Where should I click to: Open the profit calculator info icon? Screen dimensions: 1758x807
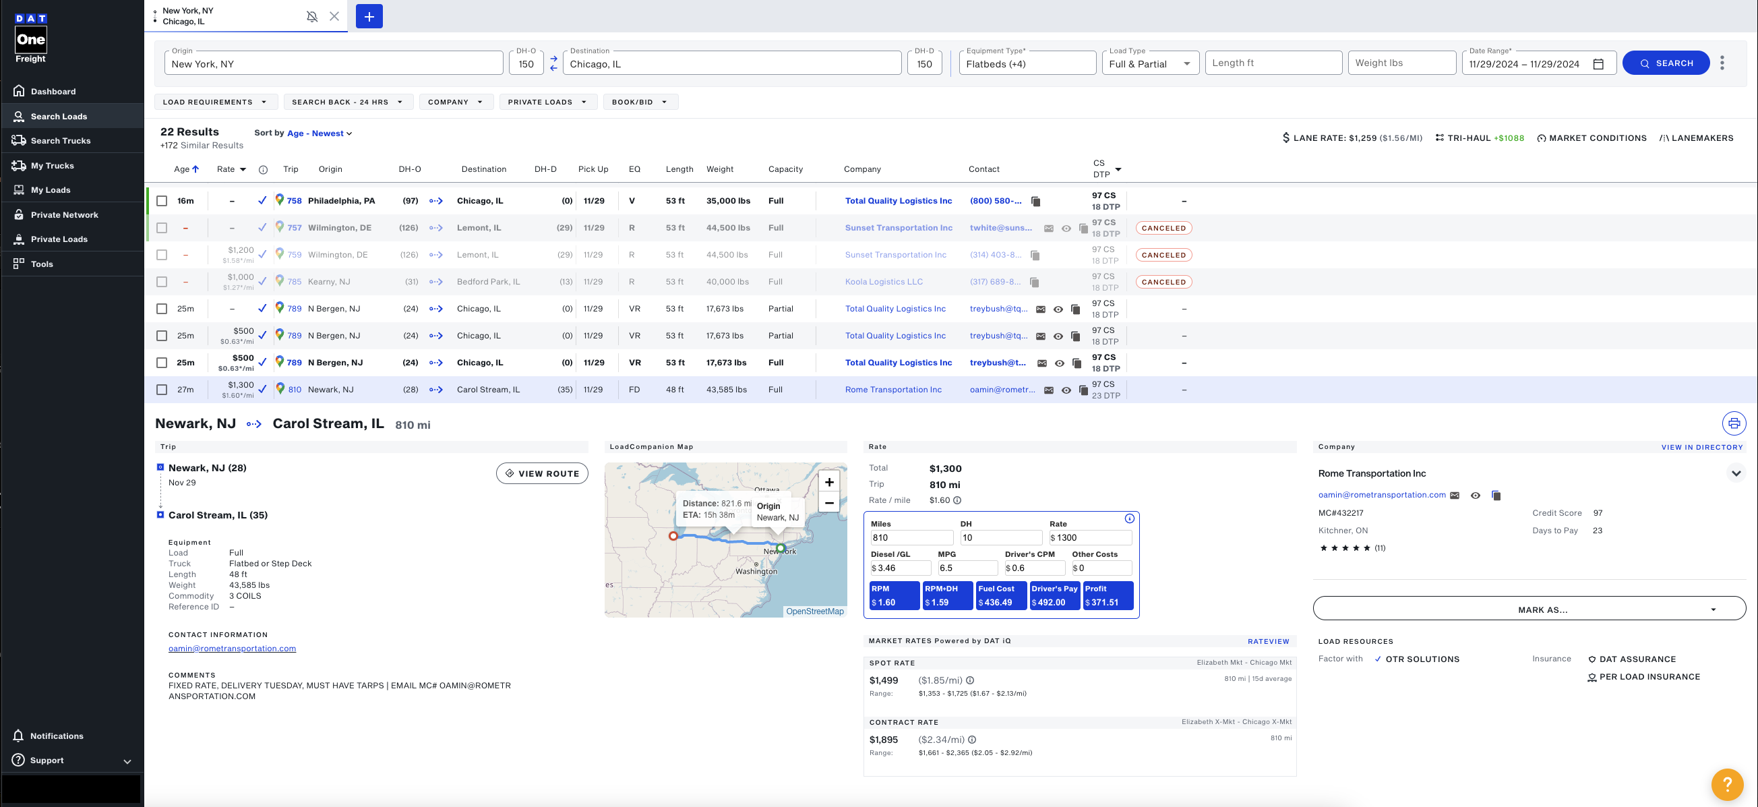[1130, 519]
